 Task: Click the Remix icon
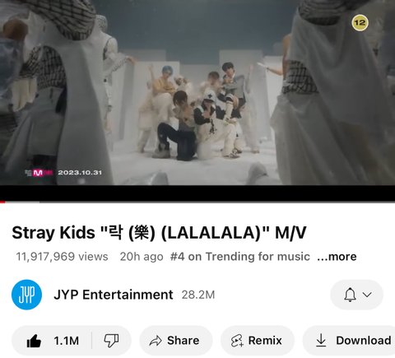pos(237,341)
